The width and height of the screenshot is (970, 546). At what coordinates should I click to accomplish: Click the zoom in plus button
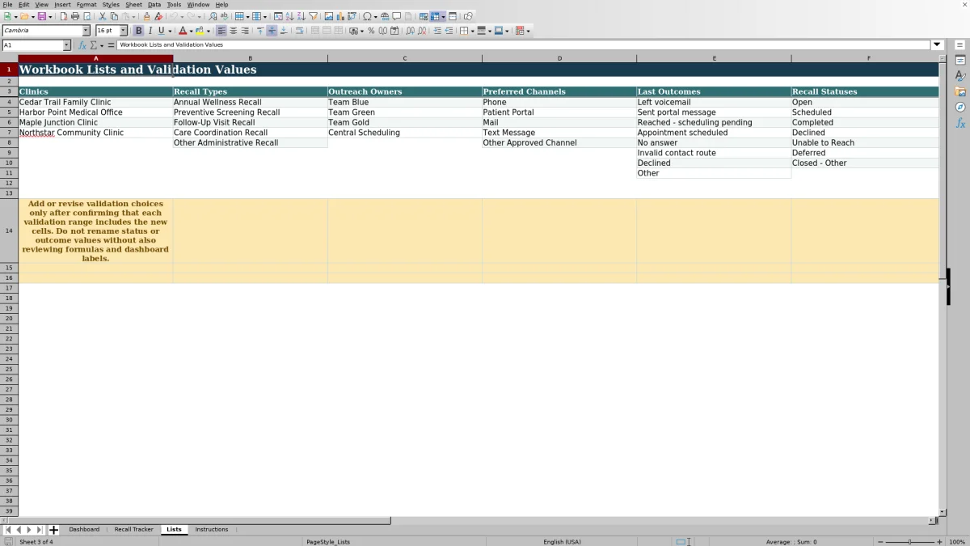[939, 542]
